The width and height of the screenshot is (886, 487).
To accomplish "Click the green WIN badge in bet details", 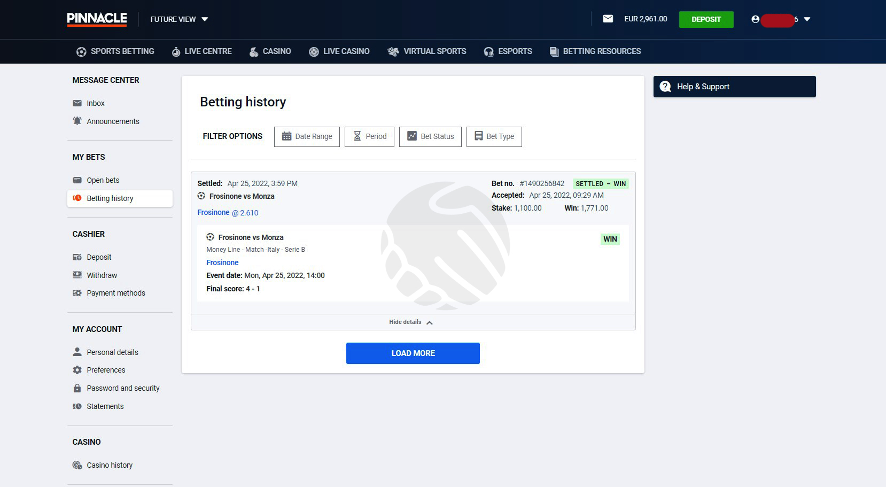I will pyautogui.click(x=610, y=239).
